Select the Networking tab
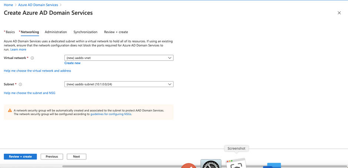The image size is (348, 168). pos(29,32)
